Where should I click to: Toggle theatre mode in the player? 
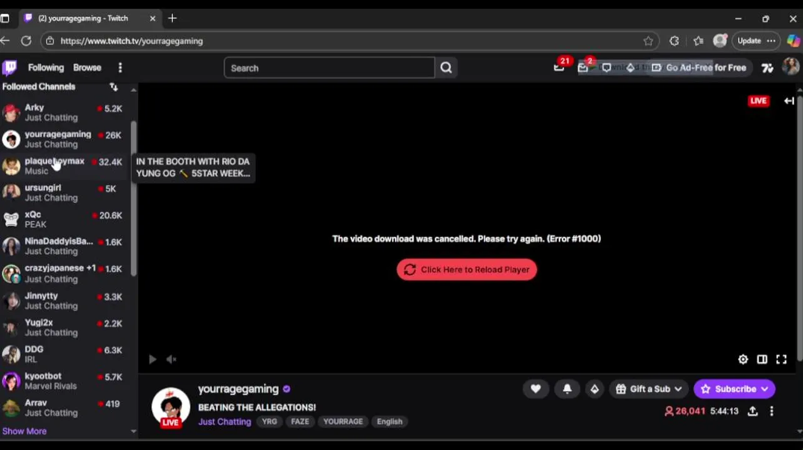click(x=762, y=359)
